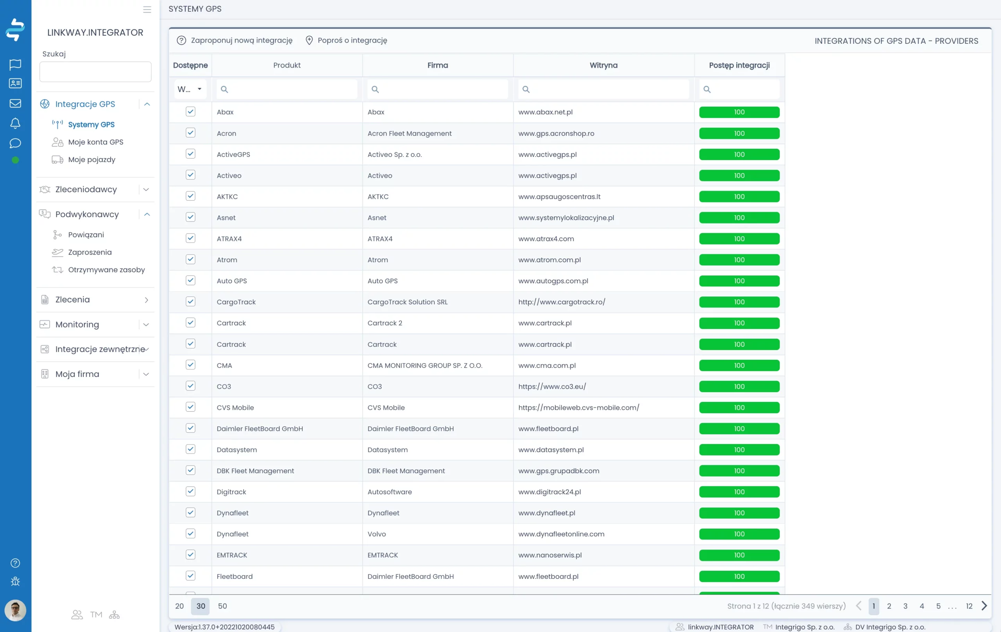Screen dimensions: 1001x632
Task: Expand the Zleceniodawcy section chevron
Action: [146, 189]
